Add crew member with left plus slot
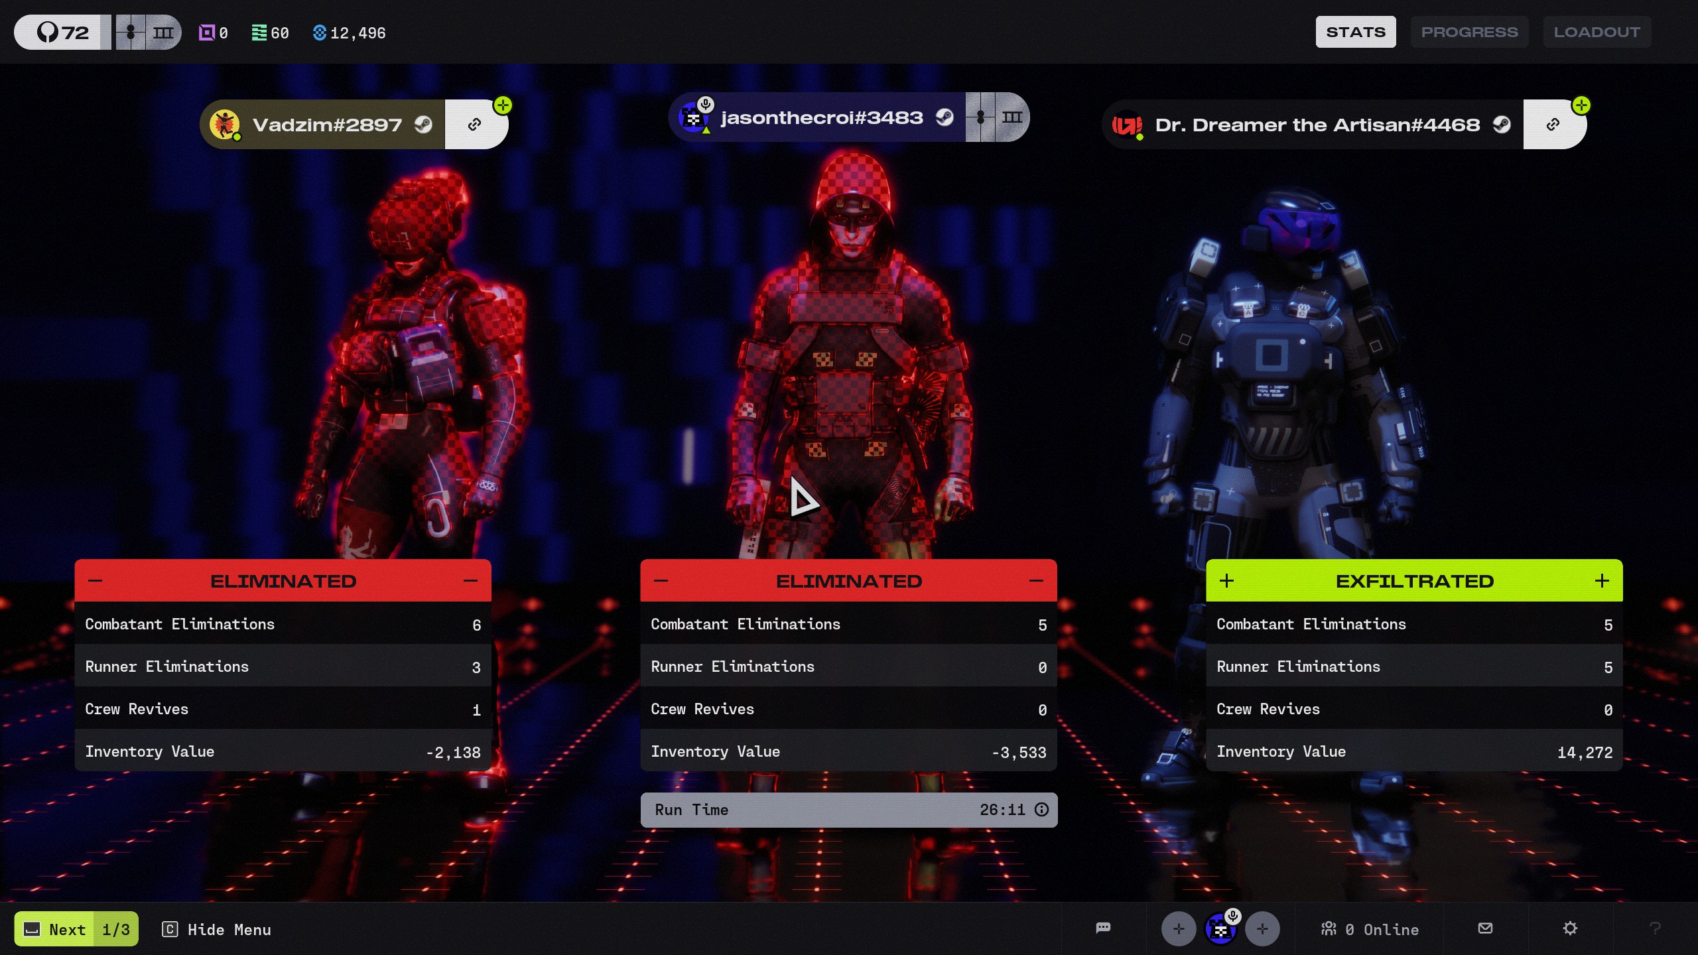1698x955 pixels. click(1179, 929)
